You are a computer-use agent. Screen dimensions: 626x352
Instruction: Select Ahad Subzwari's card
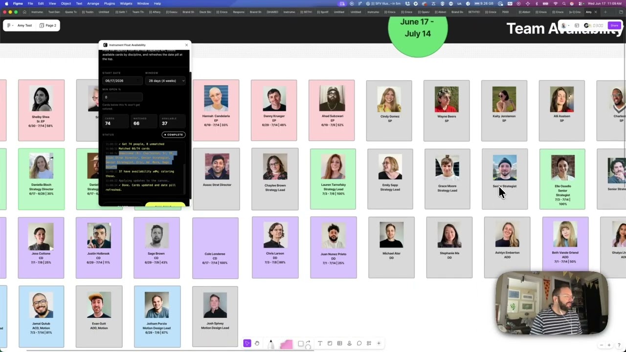[x=332, y=111]
